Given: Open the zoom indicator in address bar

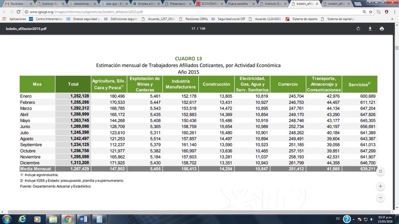Looking at the screenshot, I should (x=364, y=12).
